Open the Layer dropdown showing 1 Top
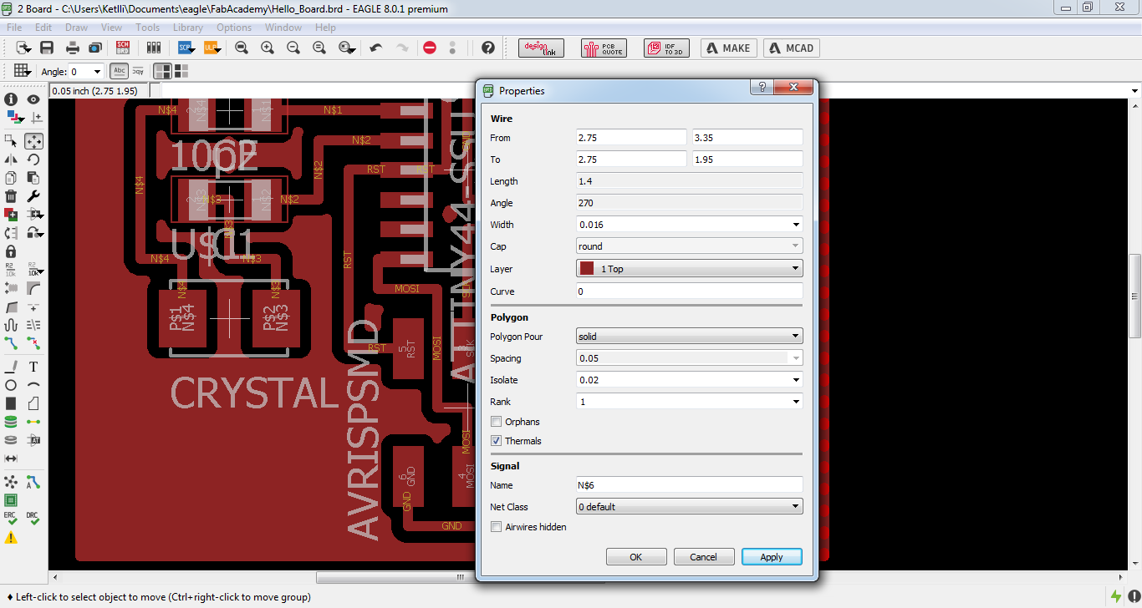 690,269
